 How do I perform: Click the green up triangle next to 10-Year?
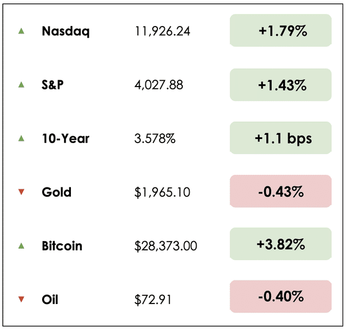[x=21, y=138]
